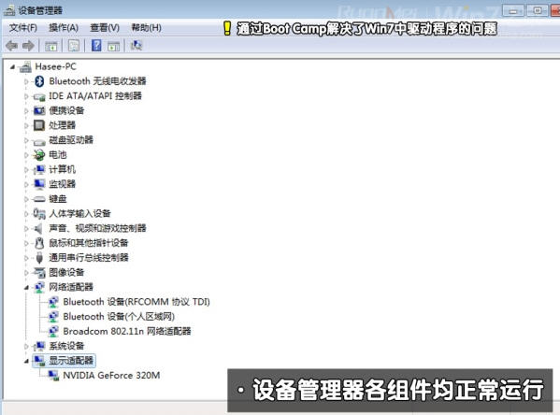This screenshot has height=415, width=560.
Task: Collapse the 网络适配器 node
Action: [x=26, y=288]
